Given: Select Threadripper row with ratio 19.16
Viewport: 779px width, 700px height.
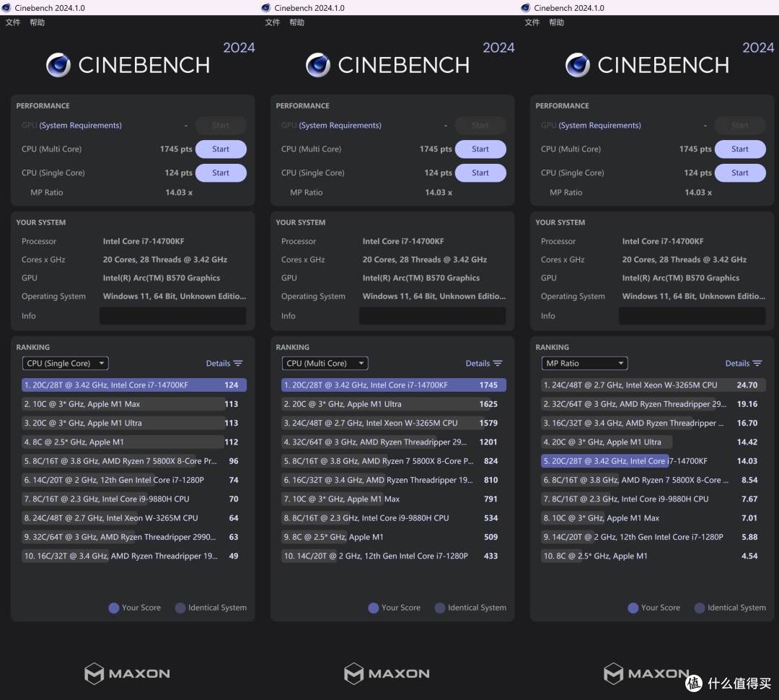Looking at the screenshot, I should (653, 404).
